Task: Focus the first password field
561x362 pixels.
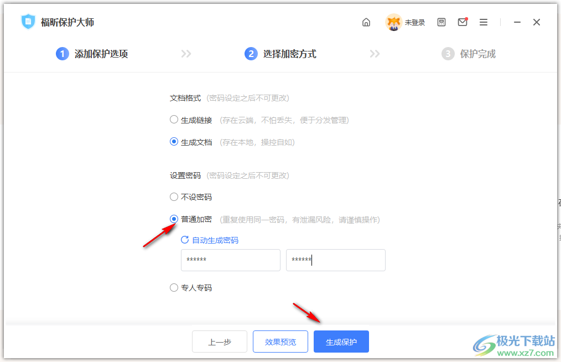Action: click(230, 260)
